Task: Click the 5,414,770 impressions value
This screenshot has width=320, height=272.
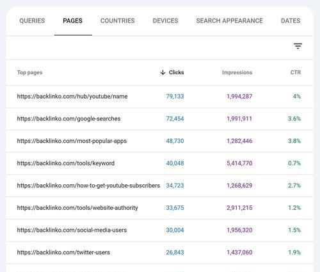Action: [239, 163]
